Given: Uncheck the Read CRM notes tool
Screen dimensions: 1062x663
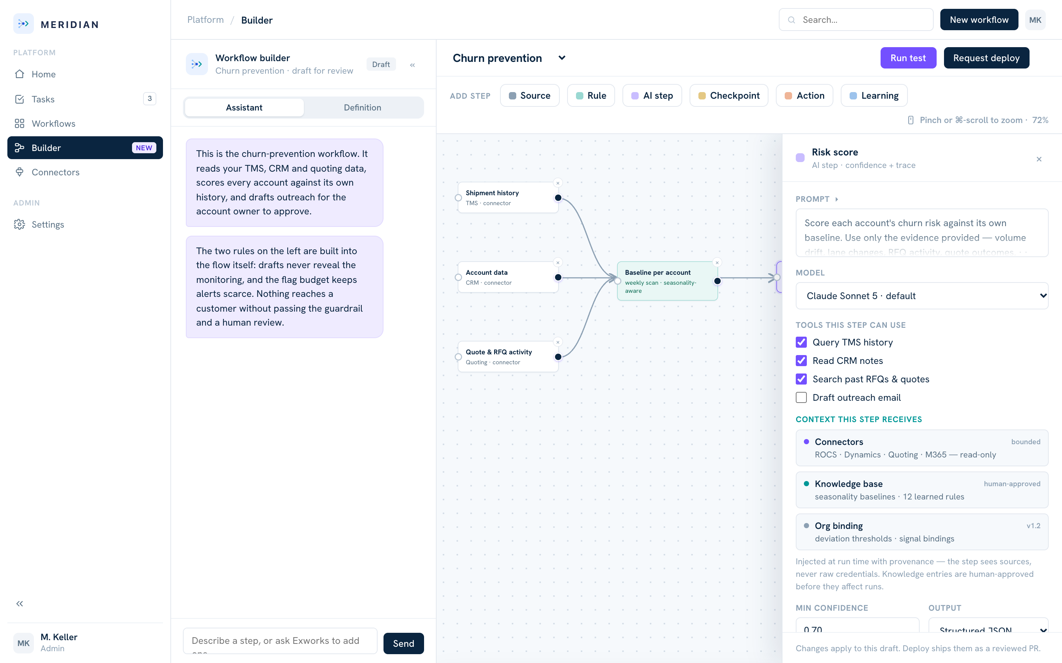Looking at the screenshot, I should pos(801,361).
